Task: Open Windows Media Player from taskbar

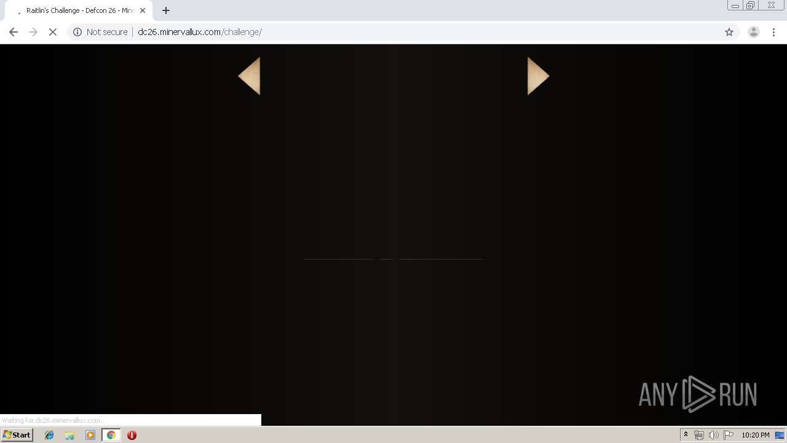Action: 90,435
